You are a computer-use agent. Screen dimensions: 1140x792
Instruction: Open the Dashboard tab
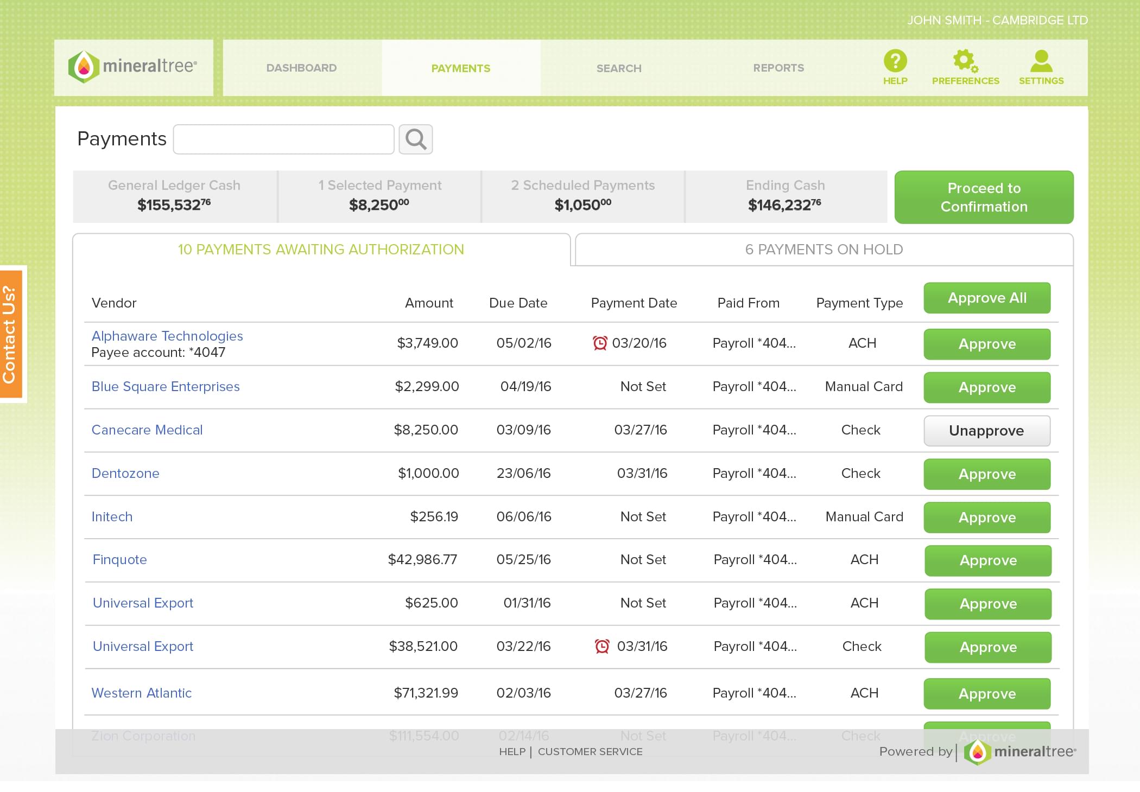[x=302, y=68]
